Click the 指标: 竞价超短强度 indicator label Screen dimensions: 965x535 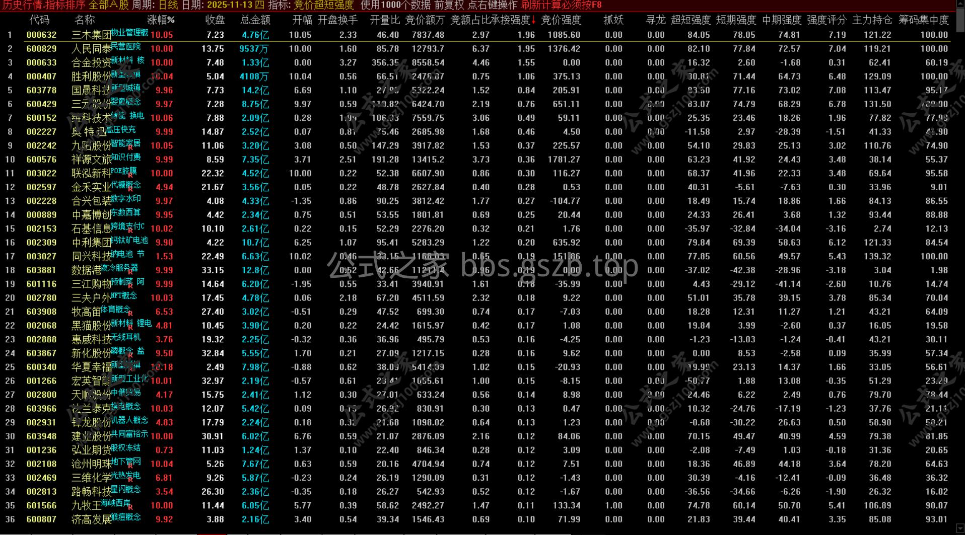coord(311,5)
